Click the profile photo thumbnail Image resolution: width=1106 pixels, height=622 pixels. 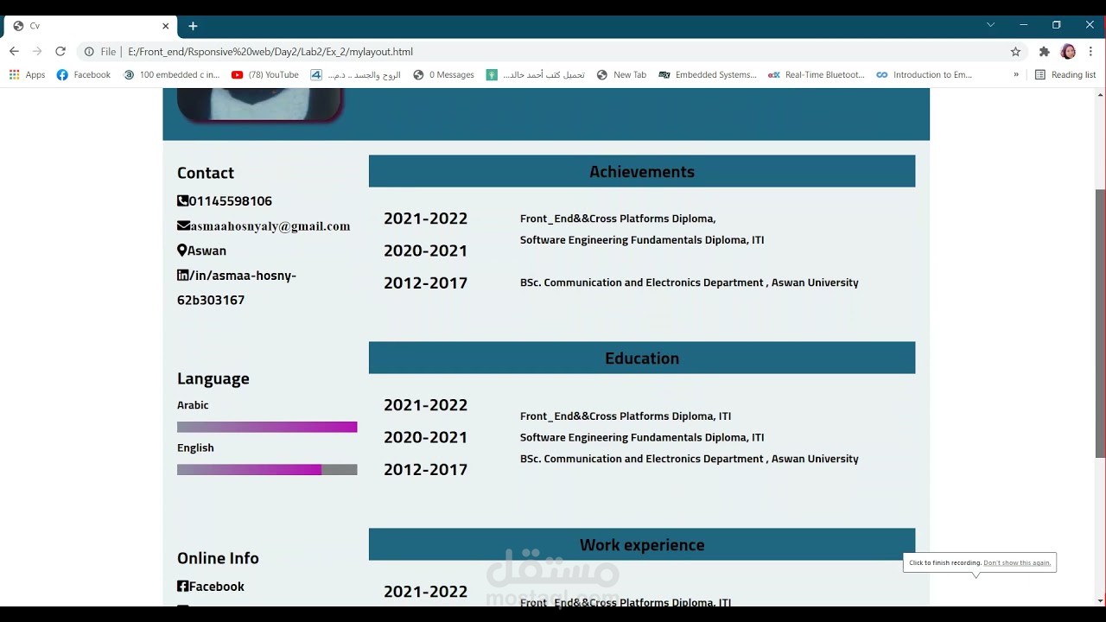(x=259, y=105)
